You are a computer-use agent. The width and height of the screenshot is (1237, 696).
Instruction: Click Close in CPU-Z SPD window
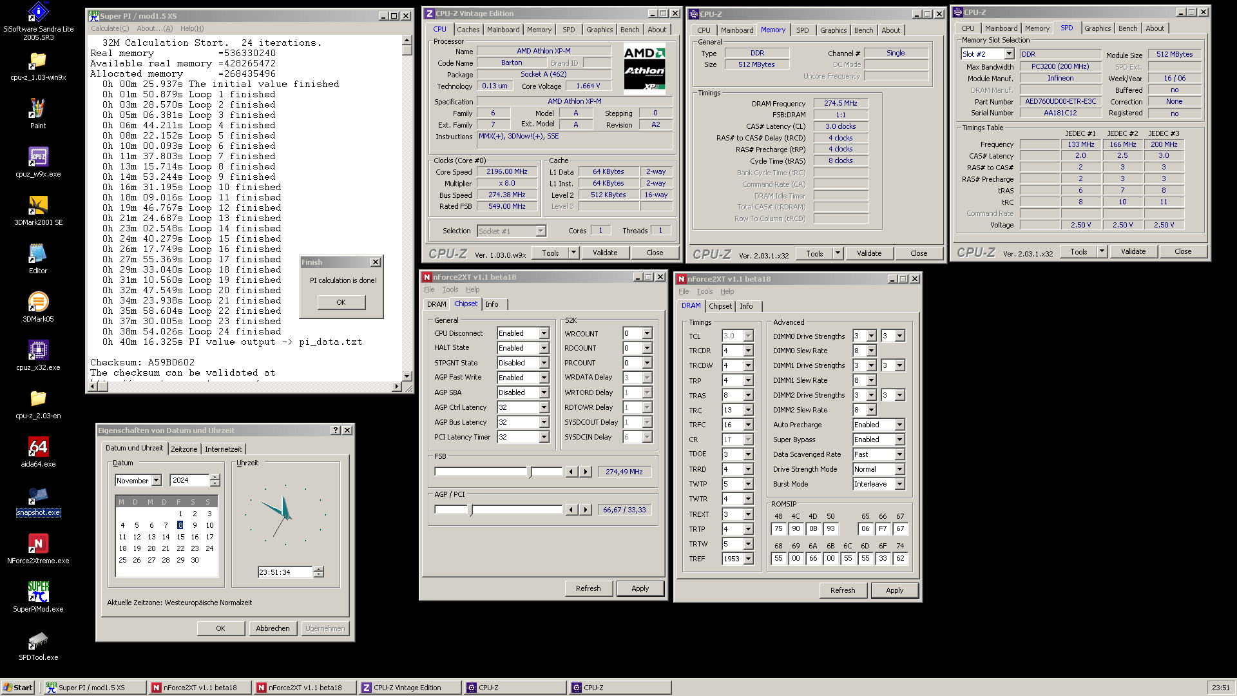point(1183,251)
